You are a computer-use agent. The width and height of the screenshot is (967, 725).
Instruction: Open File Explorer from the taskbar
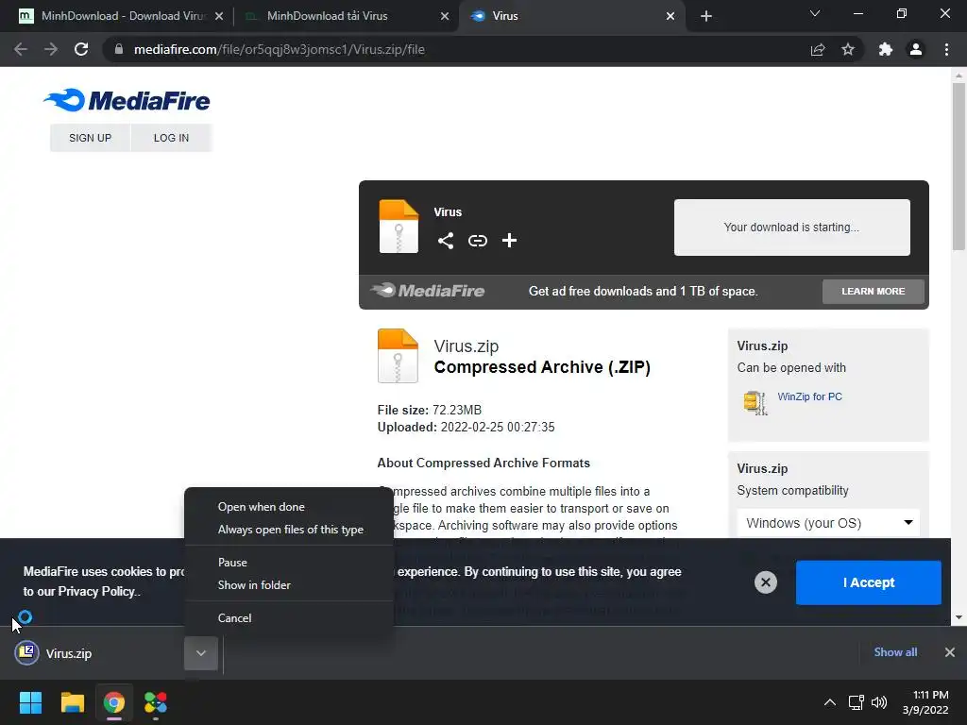click(72, 702)
